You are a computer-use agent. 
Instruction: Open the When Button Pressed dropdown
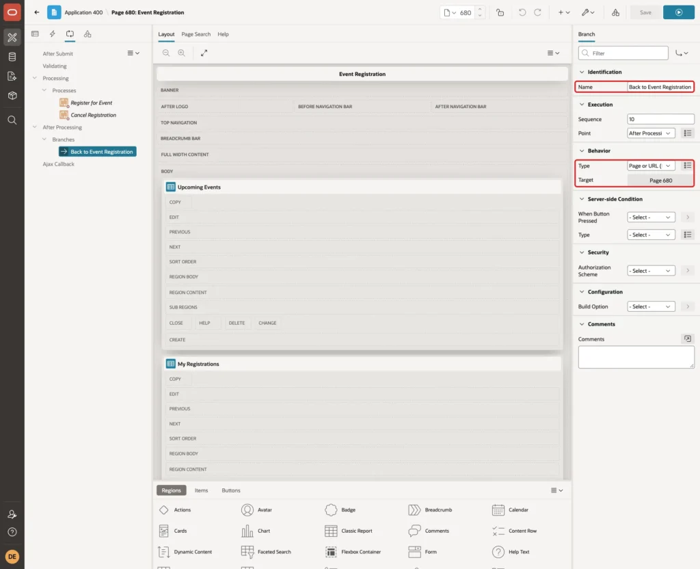[x=651, y=217]
